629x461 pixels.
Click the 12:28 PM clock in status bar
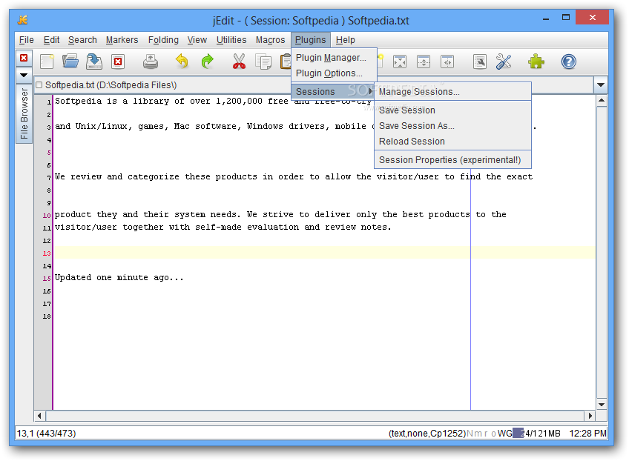tap(587, 434)
